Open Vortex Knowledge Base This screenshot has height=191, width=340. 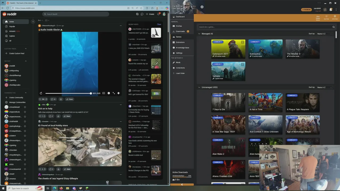click(182, 48)
